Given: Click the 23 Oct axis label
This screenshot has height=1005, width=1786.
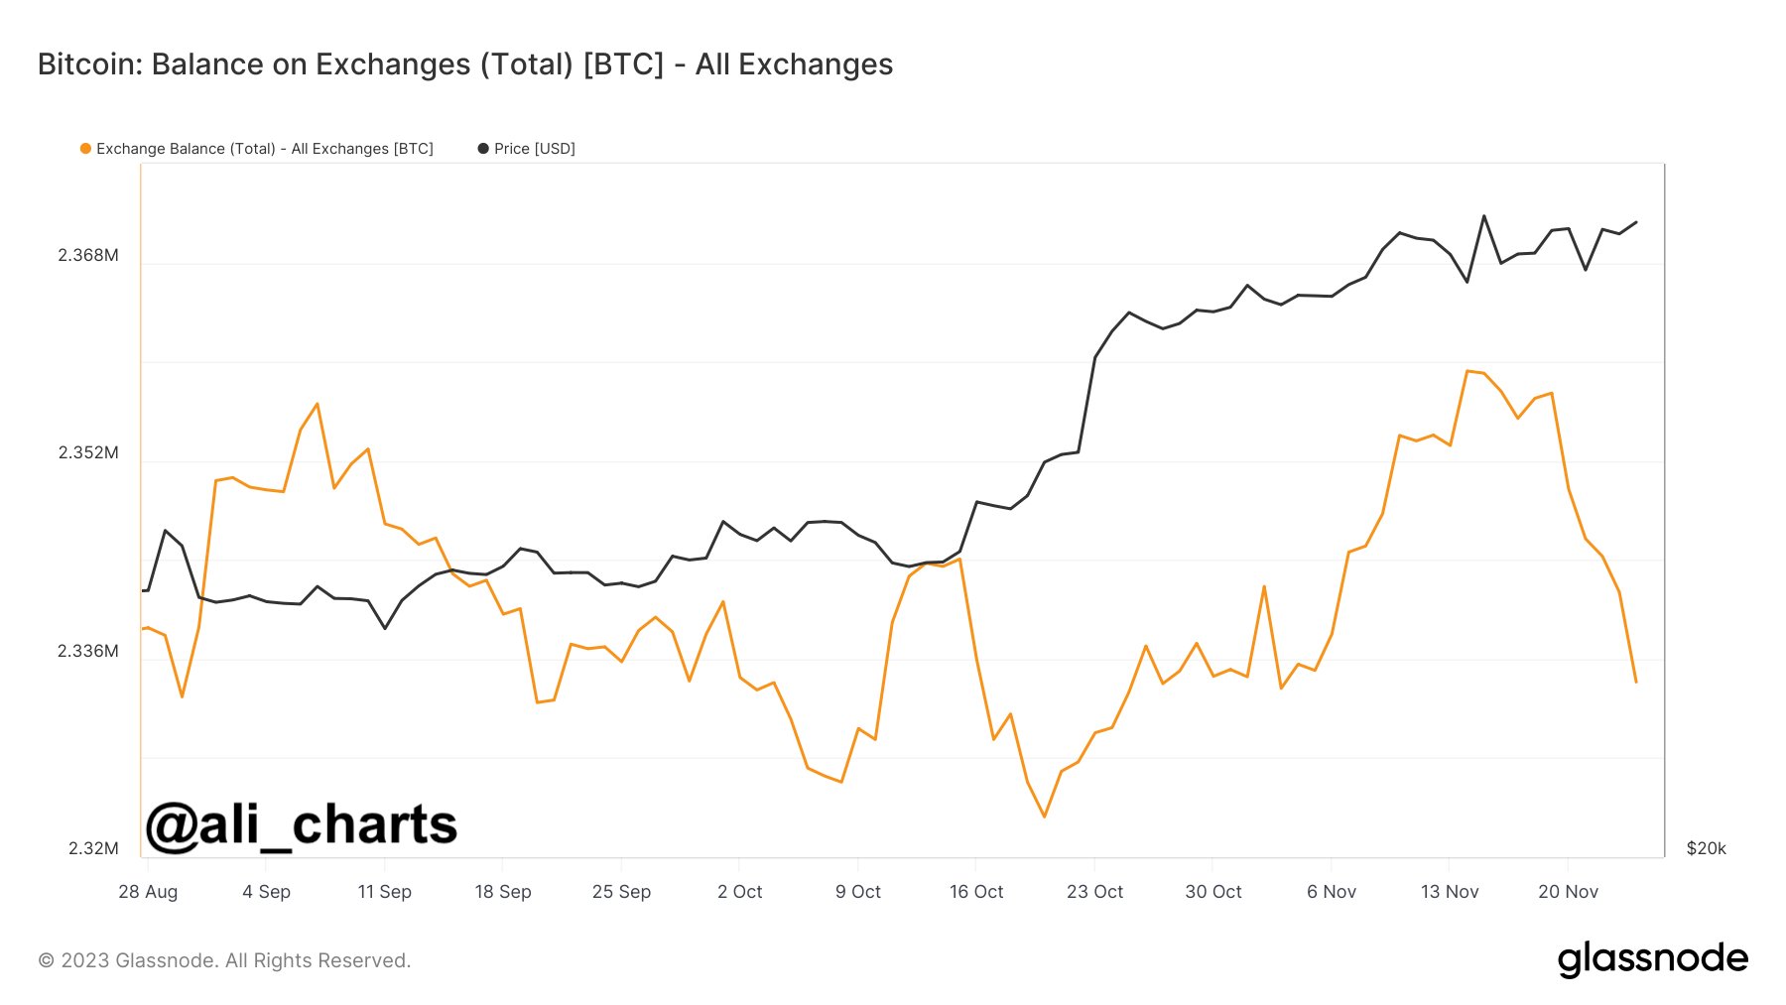Looking at the screenshot, I should click(1095, 891).
